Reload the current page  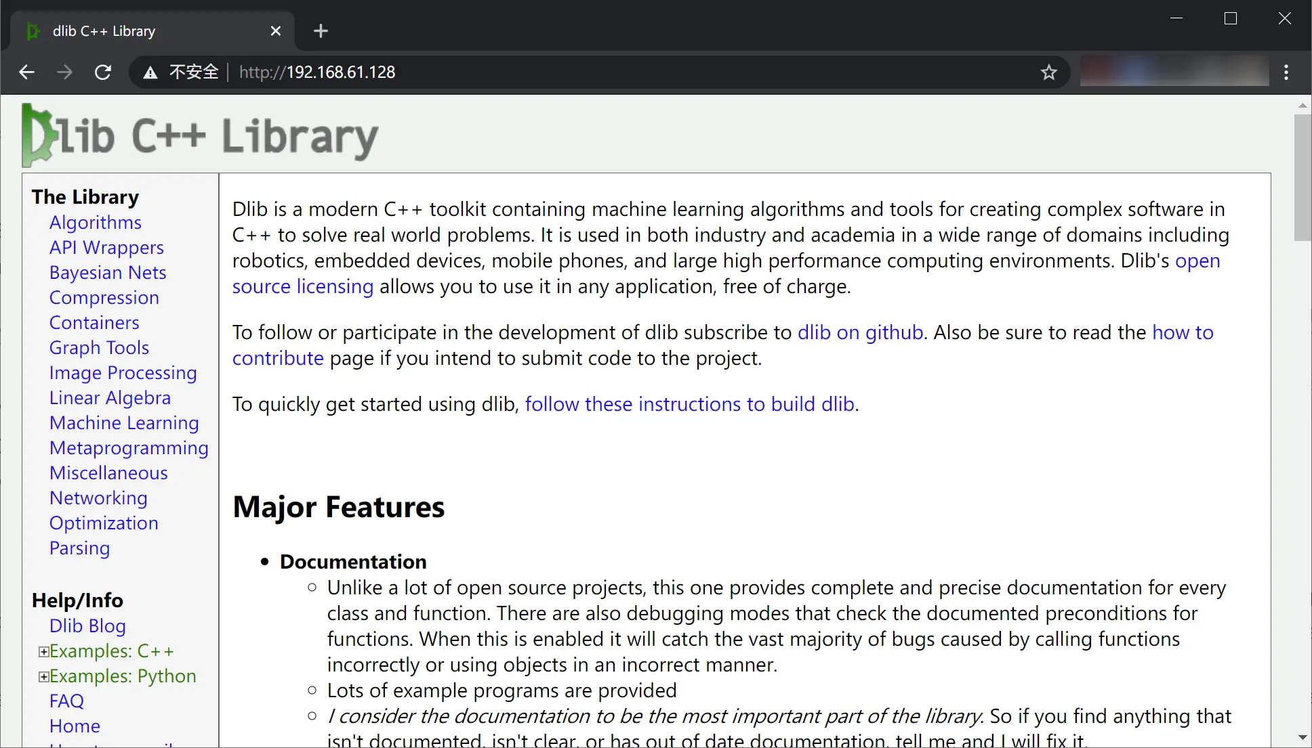(x=102, y=72)
